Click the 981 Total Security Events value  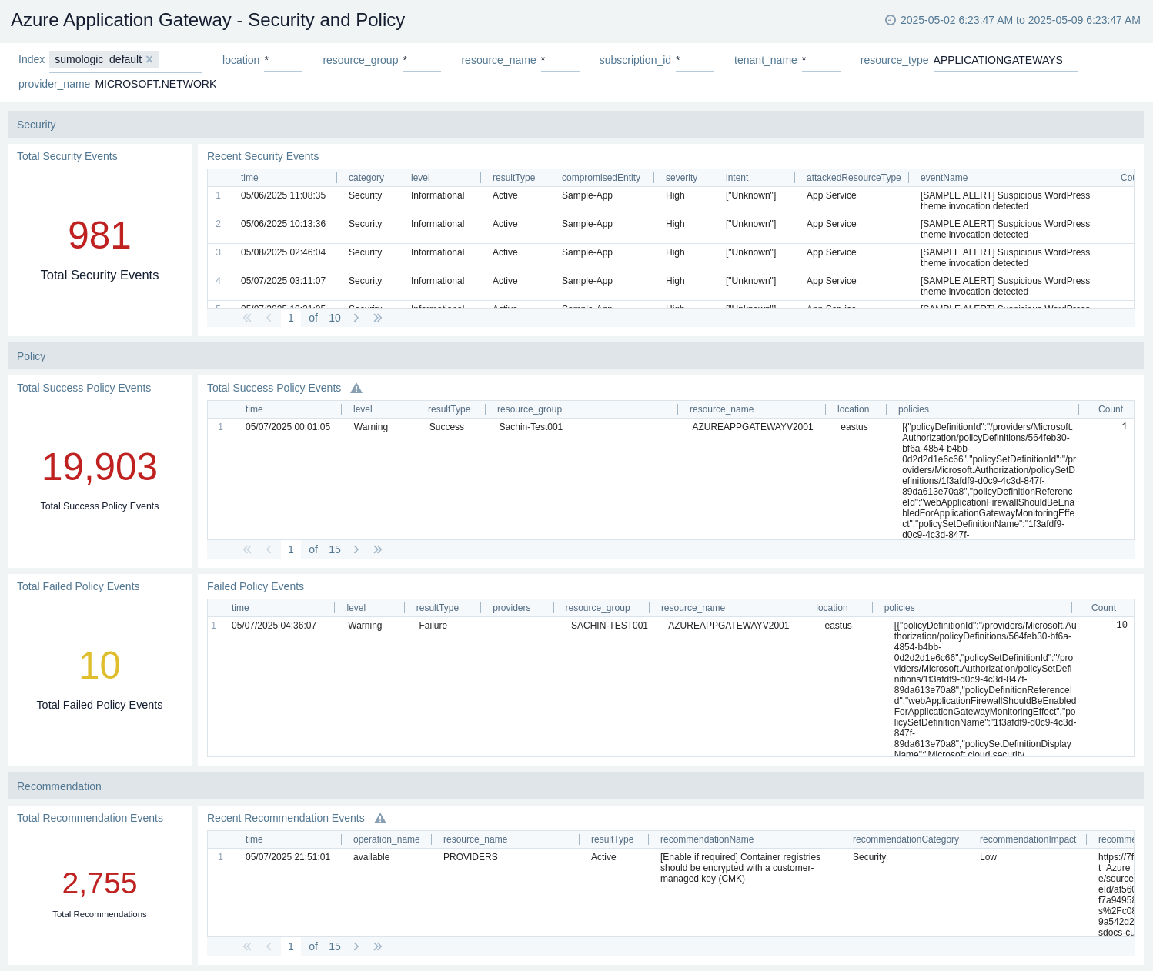coord(99,235)
